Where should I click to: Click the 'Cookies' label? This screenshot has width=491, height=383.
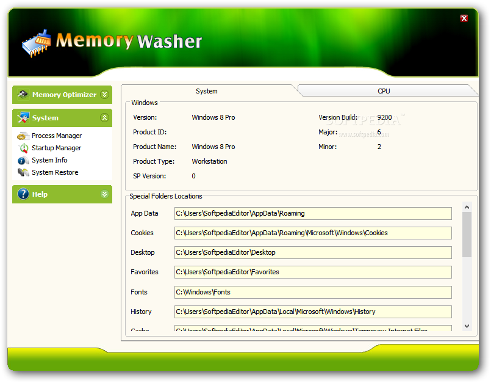pyautogui.click(x=142, y=233)
